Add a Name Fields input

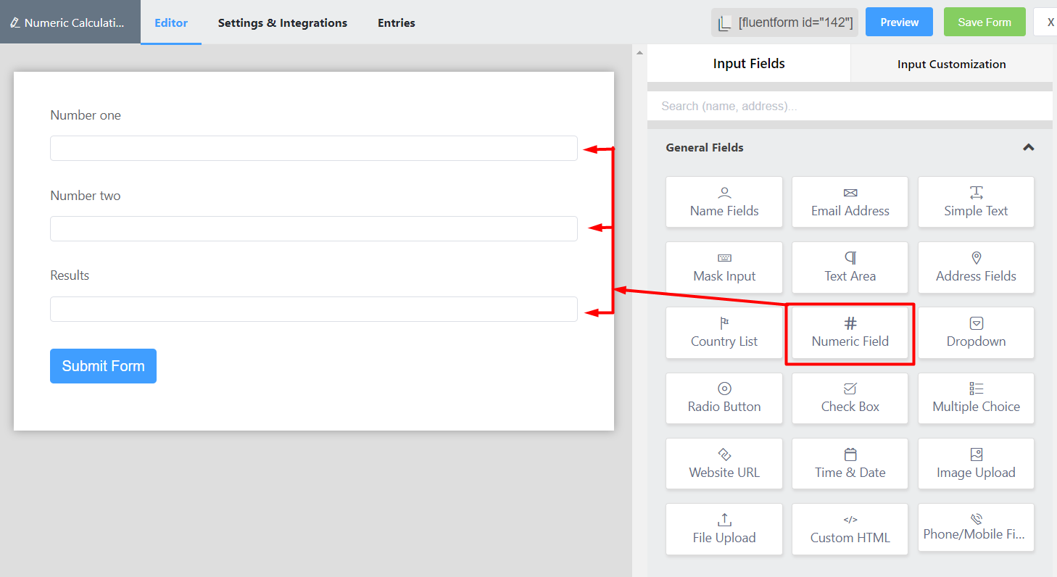point(724,202)
